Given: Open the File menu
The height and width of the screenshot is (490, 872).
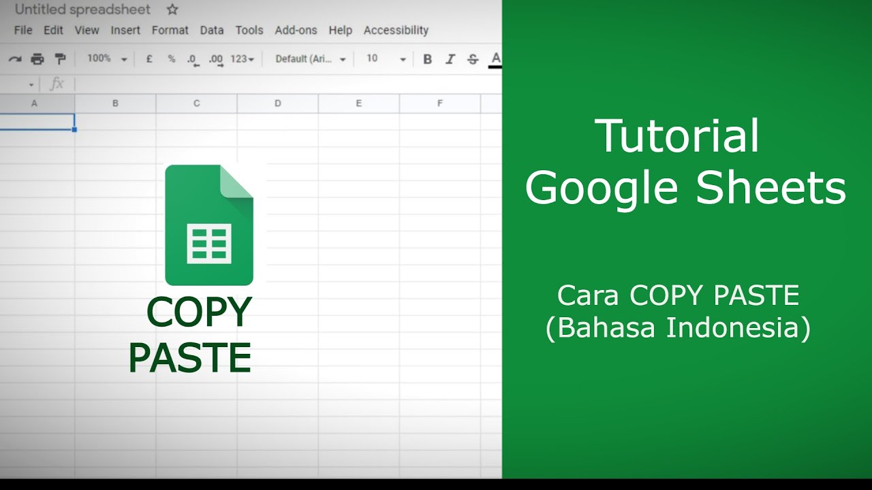Looking at the screenshot, I should pyautogui.click(x=23, y=30).
